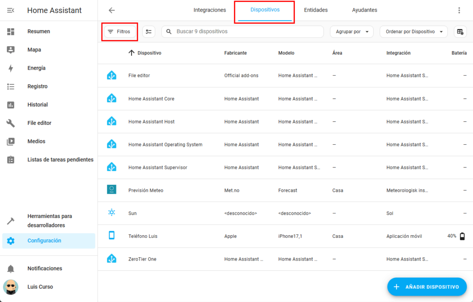This screenshot has width=473, height=302.
Task: Click the Teléfono Luis phone icon
Action: tap(111, 236)
